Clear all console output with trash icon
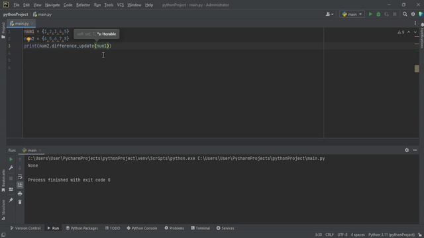The image size is (424, 238). [x=20, y=202]
